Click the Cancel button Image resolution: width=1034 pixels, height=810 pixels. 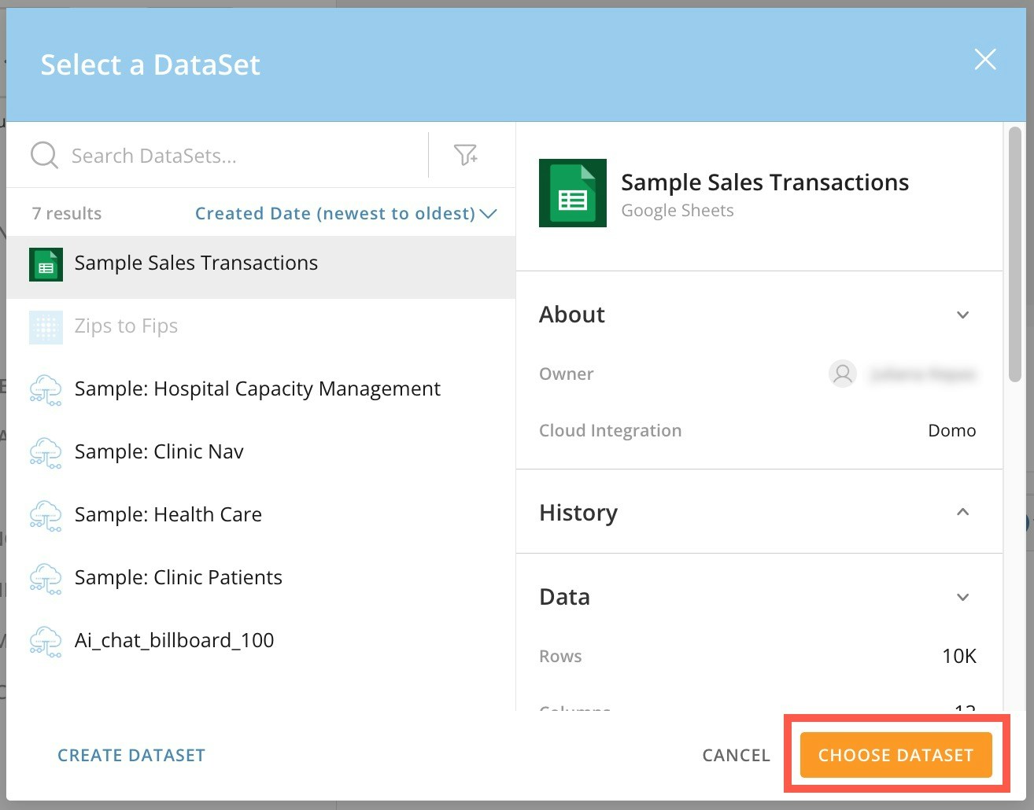736,755
